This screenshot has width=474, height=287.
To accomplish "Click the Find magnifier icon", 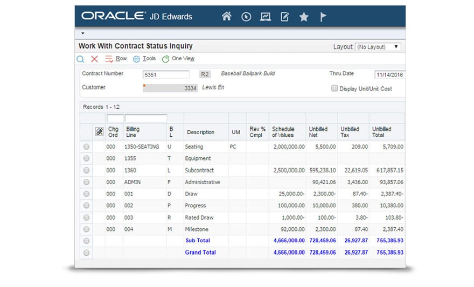I will pos(80,59).
